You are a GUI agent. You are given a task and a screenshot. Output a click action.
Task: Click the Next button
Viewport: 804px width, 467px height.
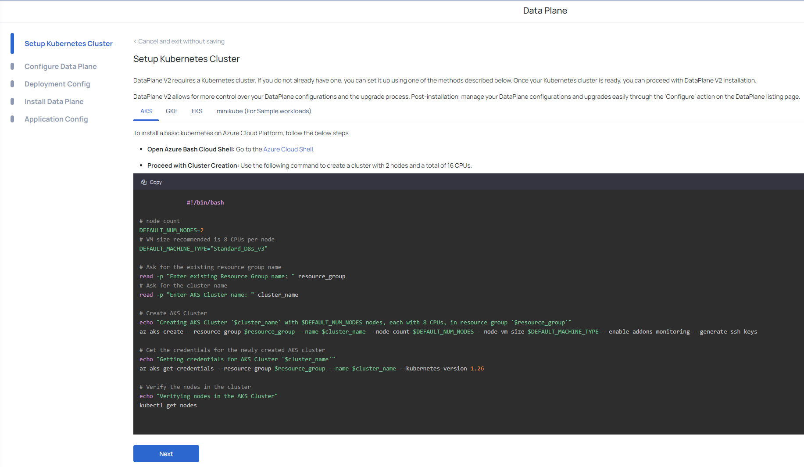click(x=166, y=453)
